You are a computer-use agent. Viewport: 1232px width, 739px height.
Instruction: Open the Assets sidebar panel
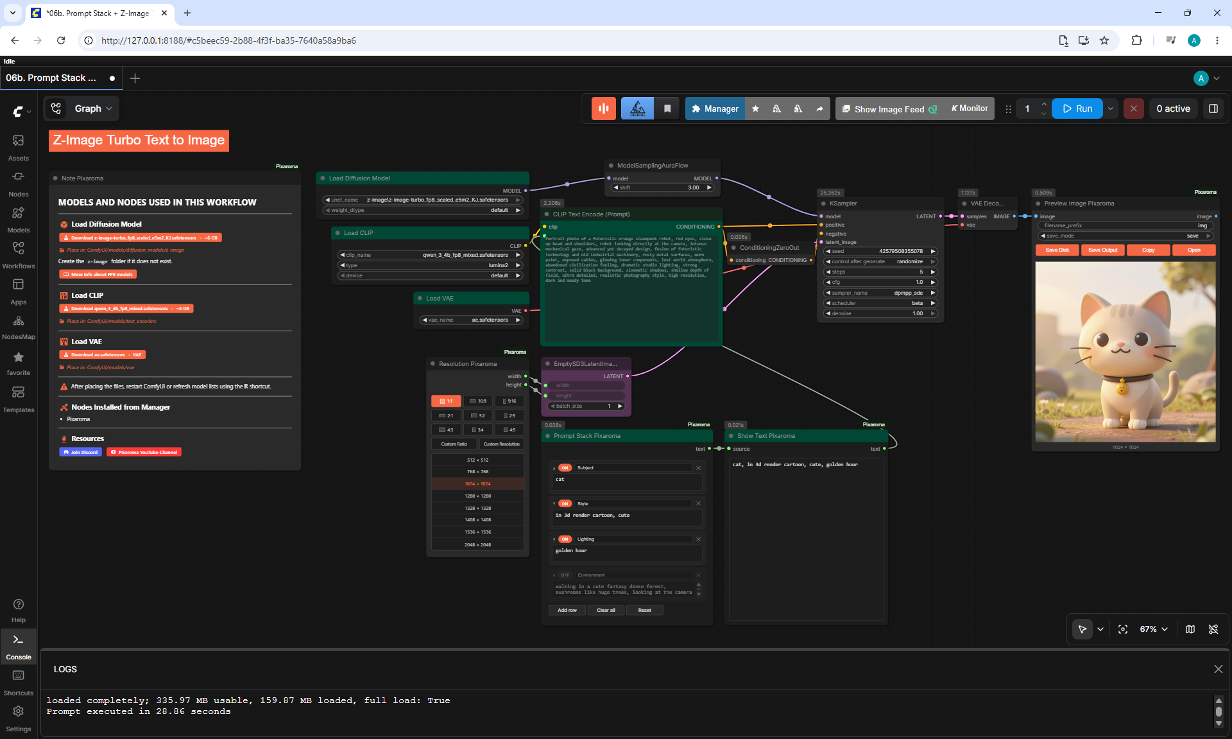click(x=19, y=148)
